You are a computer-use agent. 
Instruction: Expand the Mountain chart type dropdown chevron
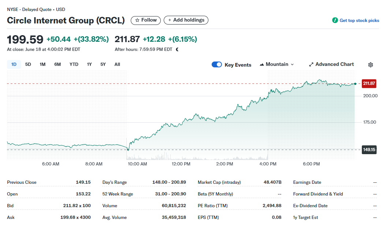coord(292,64)
